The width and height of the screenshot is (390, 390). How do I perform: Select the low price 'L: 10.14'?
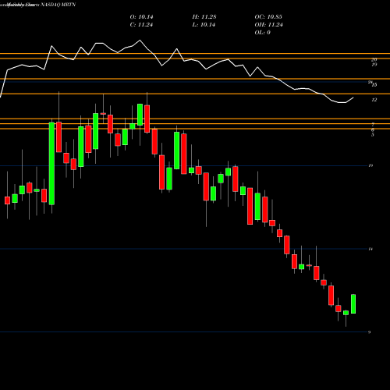pyautogui.click(x=204, y=25)
